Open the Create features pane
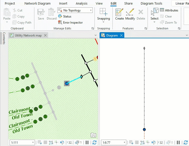 pos(120,12)
